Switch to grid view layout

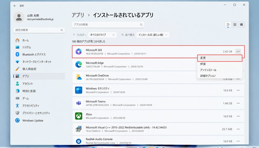pyautogui.click(x=235, y=25)
